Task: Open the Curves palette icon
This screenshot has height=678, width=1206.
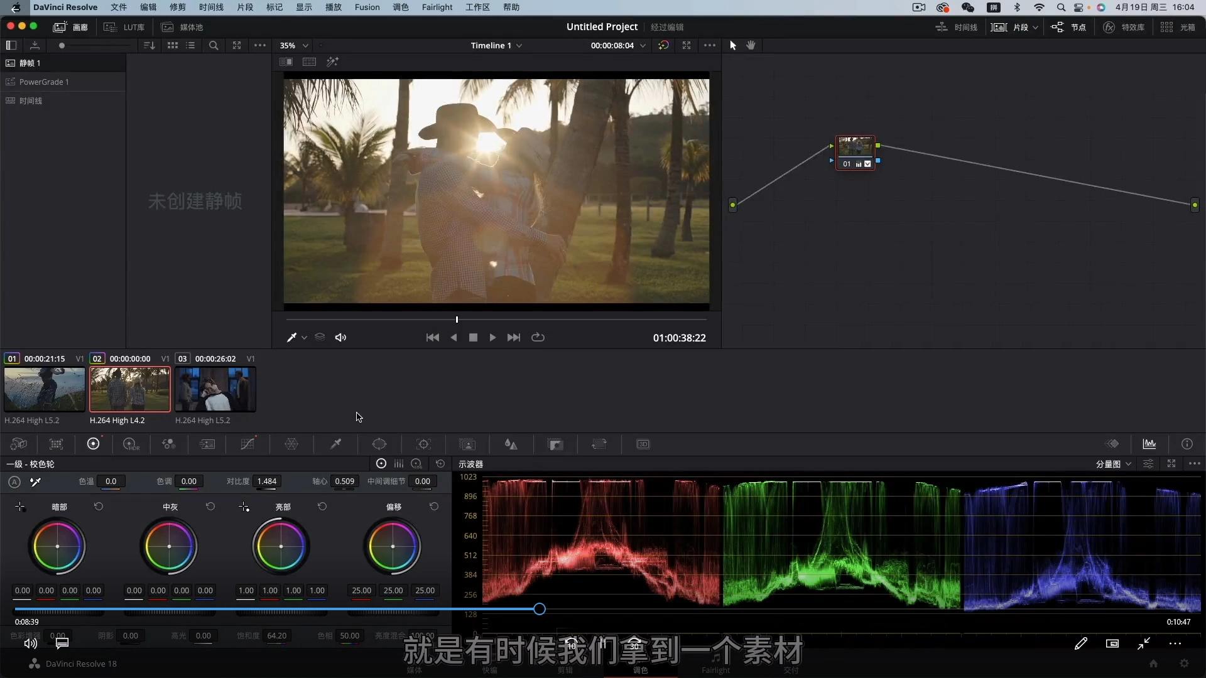Action: pyautogui.click(x=247, y=444)
